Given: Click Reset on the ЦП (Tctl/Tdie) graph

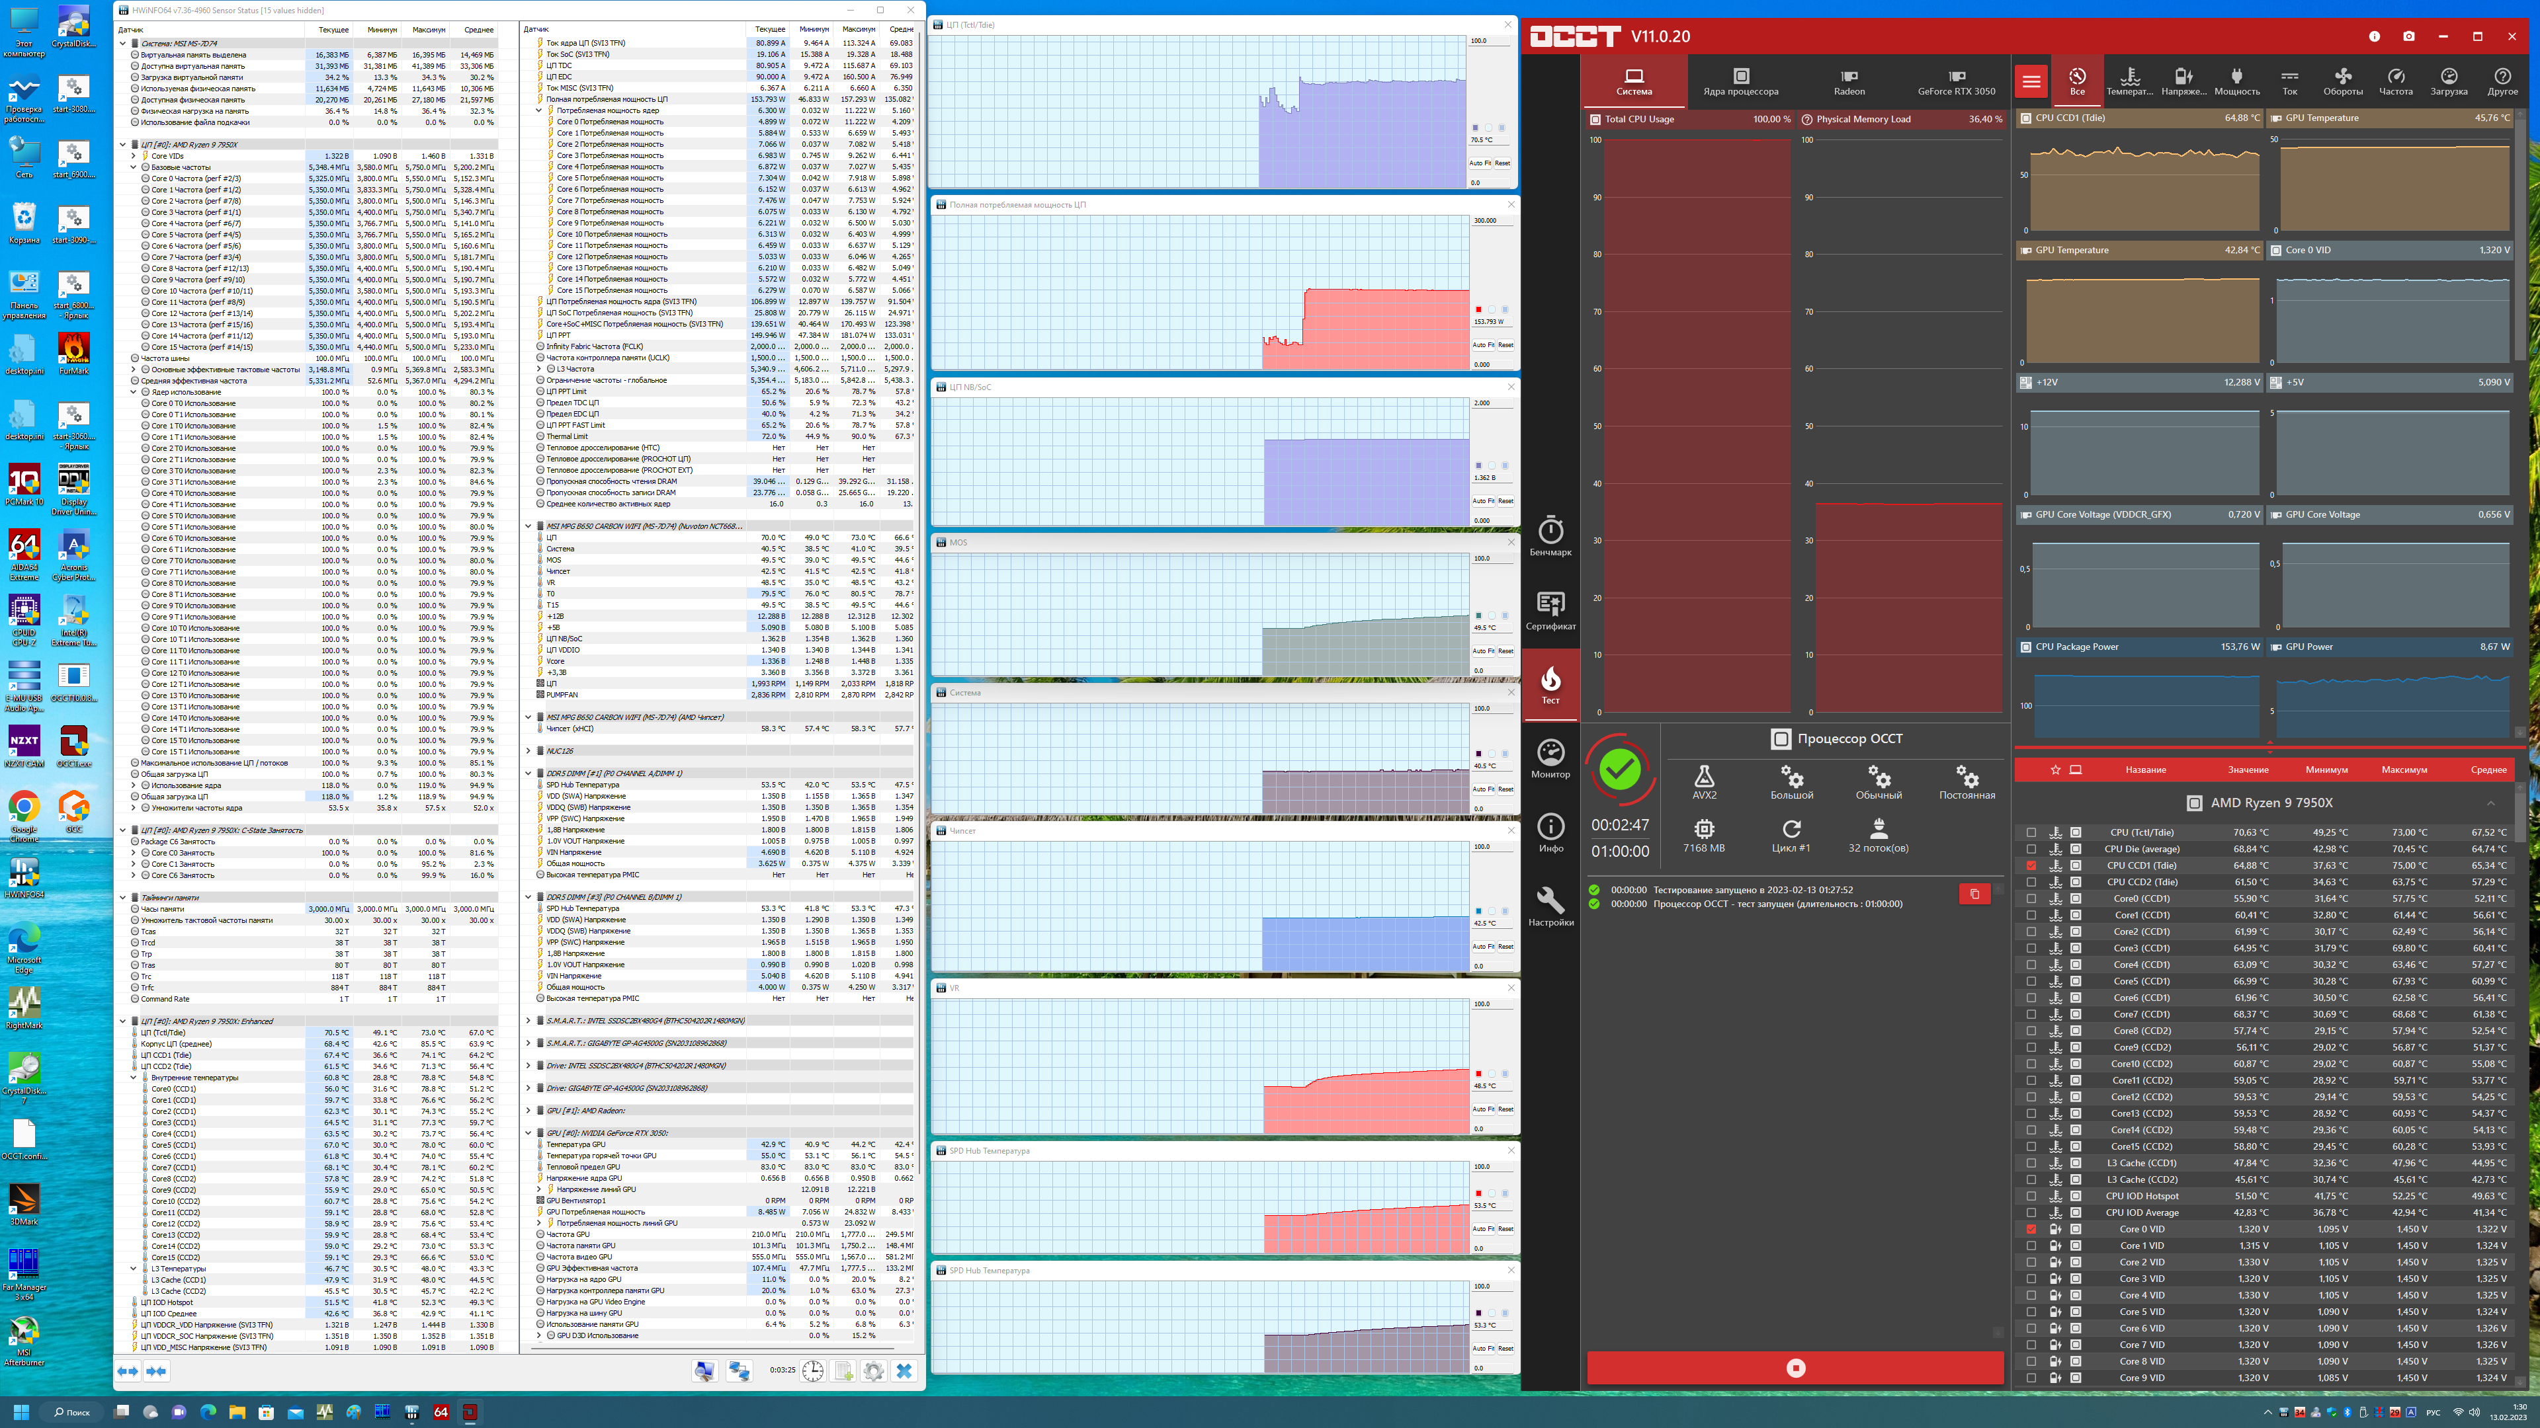Looking at the screenshot, I should 1502,163.
